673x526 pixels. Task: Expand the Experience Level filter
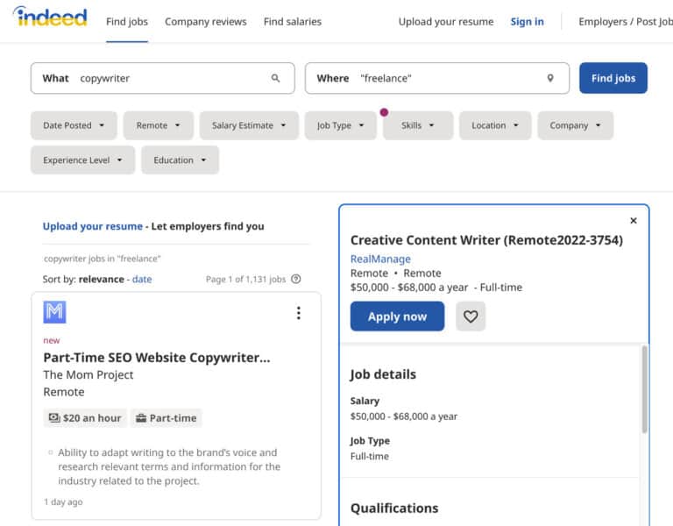point(82,160)
